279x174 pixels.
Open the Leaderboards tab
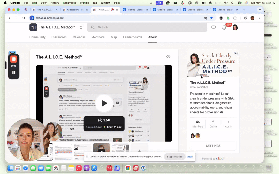pos(133,37)
